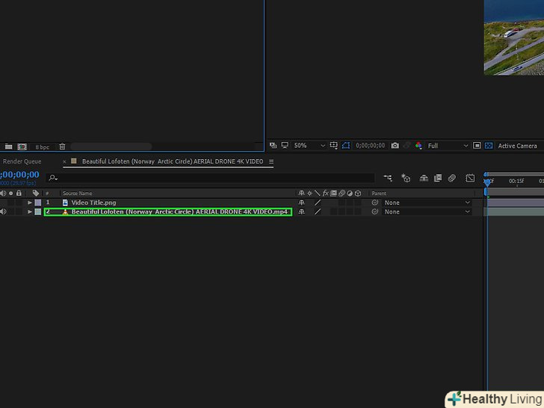Click the Adjustment Layer column header icon

coord(350,194)
